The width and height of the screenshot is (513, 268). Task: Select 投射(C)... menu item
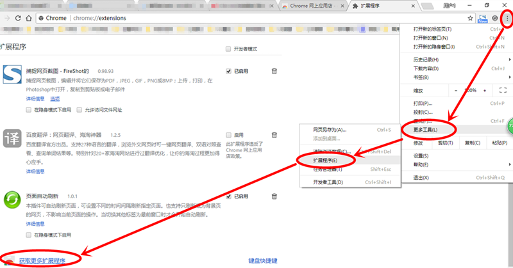coord(457,112)
